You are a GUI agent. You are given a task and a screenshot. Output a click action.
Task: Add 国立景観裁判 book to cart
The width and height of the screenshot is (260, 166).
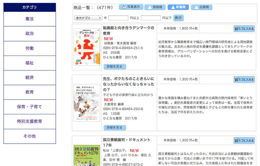[x=244, y=141]
